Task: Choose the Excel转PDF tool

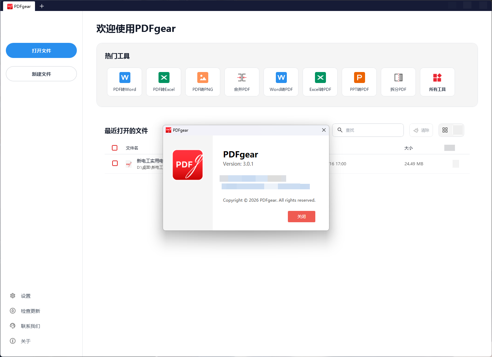Action: (x=320, y=82)
